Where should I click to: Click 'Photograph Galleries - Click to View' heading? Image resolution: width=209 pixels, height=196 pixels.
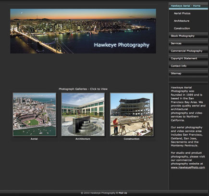[83, 89]
